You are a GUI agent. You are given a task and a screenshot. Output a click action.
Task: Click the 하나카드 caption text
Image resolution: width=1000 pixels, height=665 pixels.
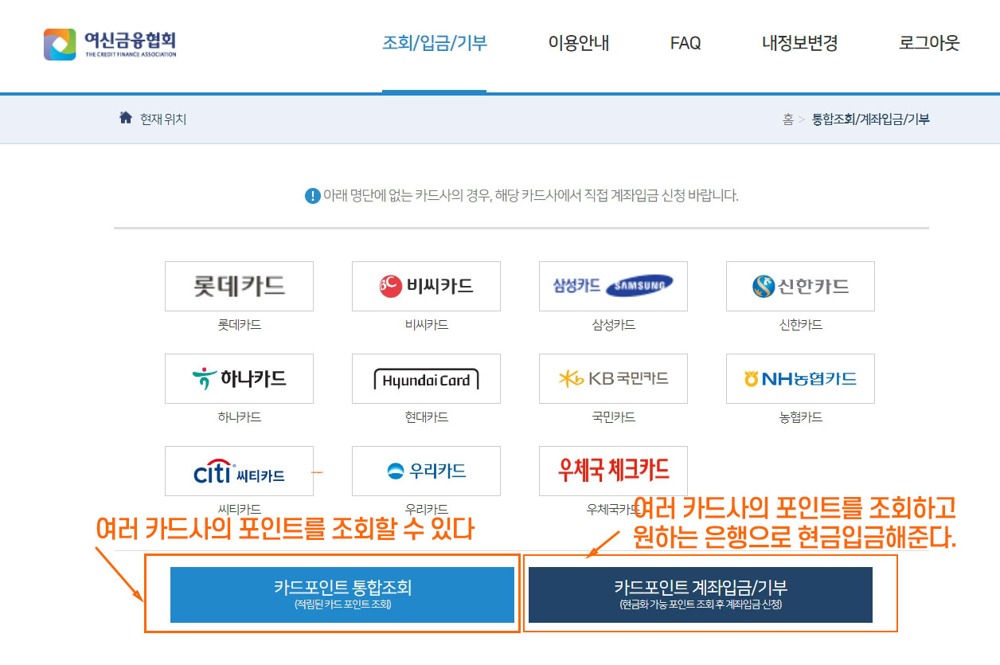coord(239,417)
